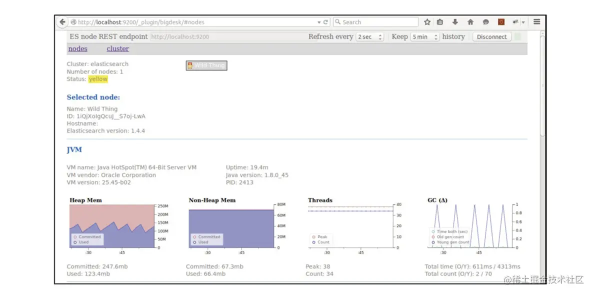Click GC legend Old gen count marker
Viewport: 593px width, 294px height.
click(x=433, y=237)
